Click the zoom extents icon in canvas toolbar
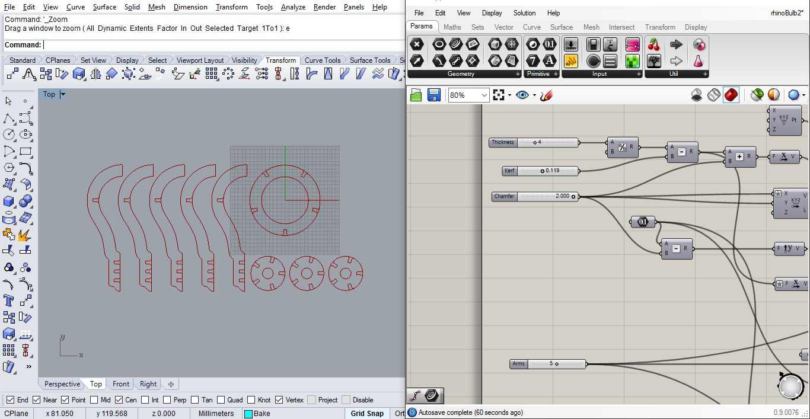The width and height of the screenshot is (810, 419). pos(499,95)
